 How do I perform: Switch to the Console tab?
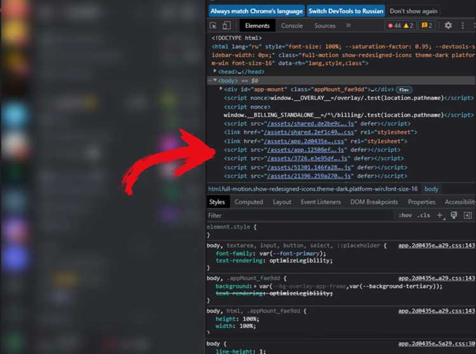coord(292,26)
